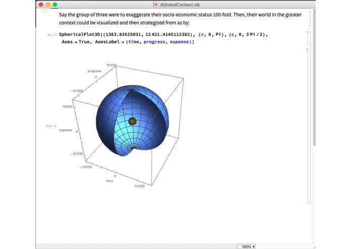Click the plus cell insertion button
The width and height of the screenshot is (351, 249).
(45, 10)
